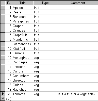Select the row selector for Grapes

(x=3, y=26)
